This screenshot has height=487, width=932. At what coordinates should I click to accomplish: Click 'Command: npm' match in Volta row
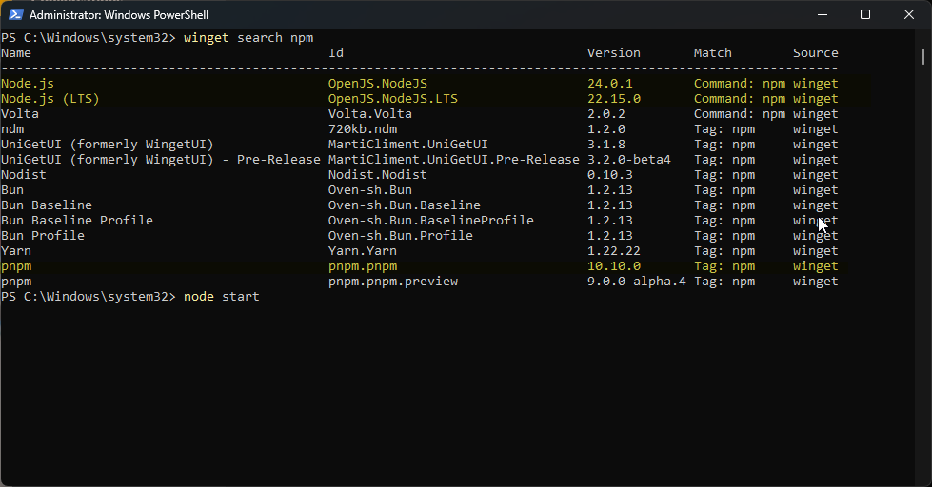[x=740, y=114]
